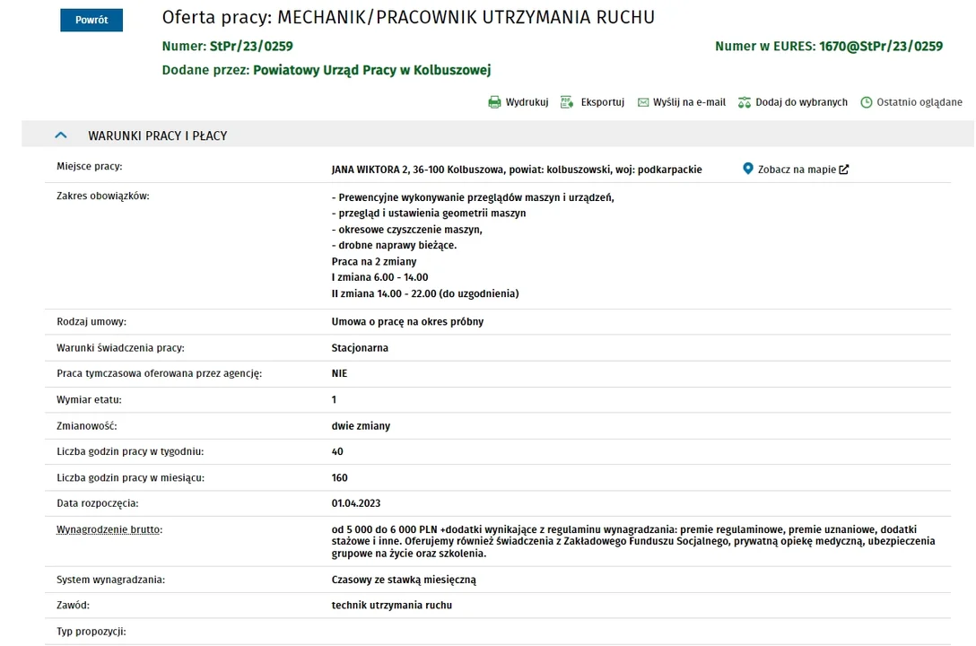Screen dimensions: 976x646
Task: Click the value dwie zmiany
Action: click(361, 425)
